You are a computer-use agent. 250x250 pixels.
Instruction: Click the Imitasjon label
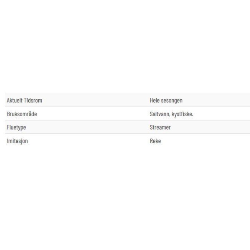pos(17,141)
